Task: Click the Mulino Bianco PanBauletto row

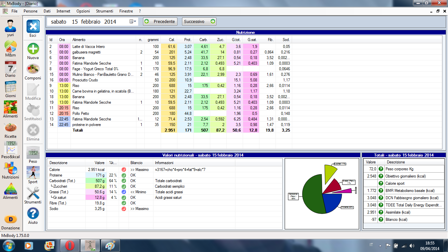Action: [169, 74]
